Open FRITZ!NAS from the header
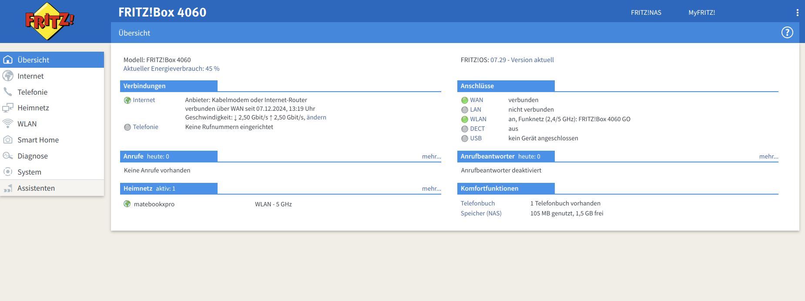This screenshot has width=805, height=301. point(646,13)
